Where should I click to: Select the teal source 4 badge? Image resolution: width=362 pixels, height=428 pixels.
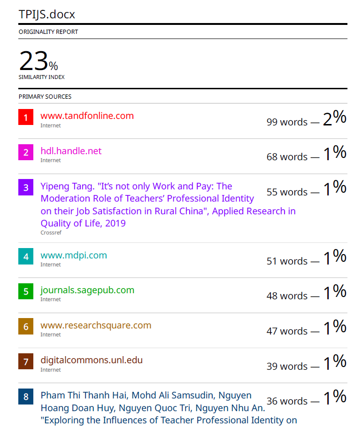click(26, 257)
